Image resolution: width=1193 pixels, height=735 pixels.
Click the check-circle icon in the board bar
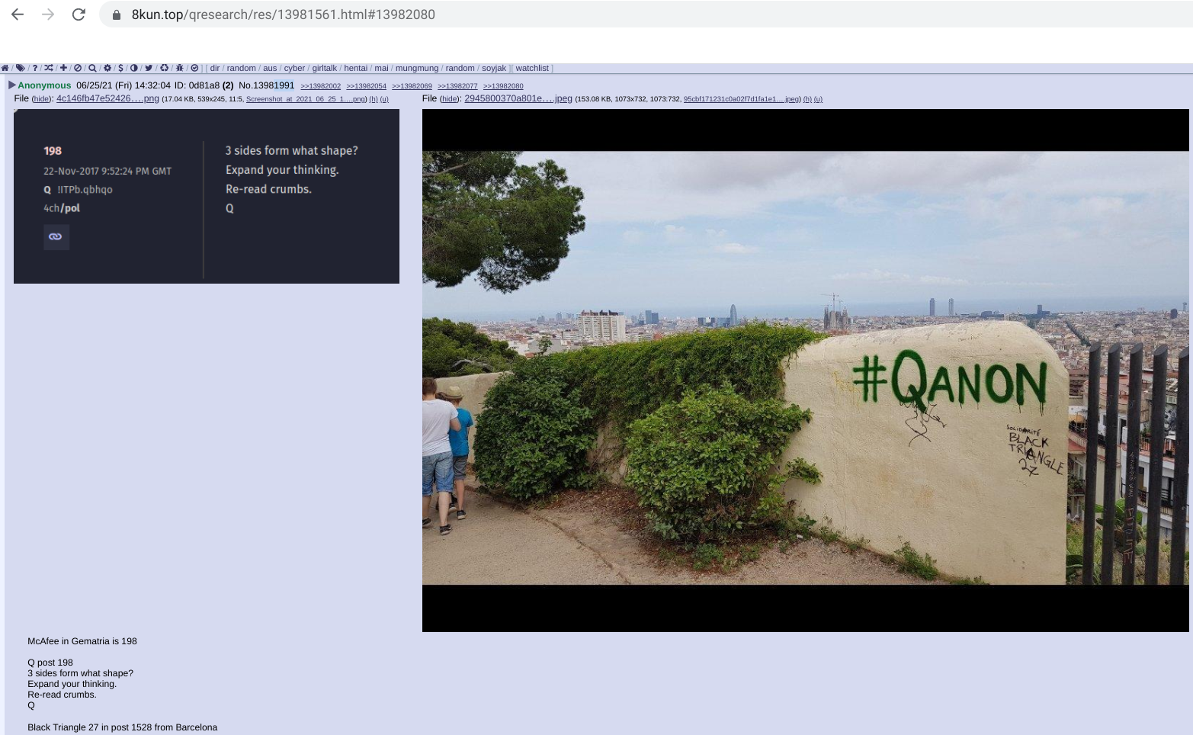(x=194, y=68)
